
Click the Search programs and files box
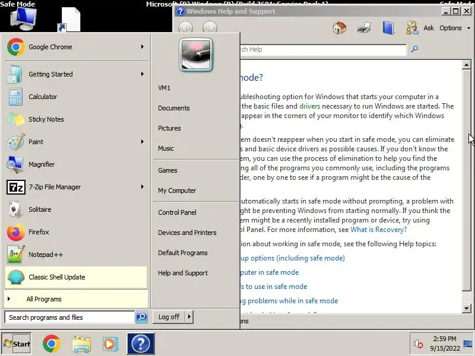coord(69,317)
